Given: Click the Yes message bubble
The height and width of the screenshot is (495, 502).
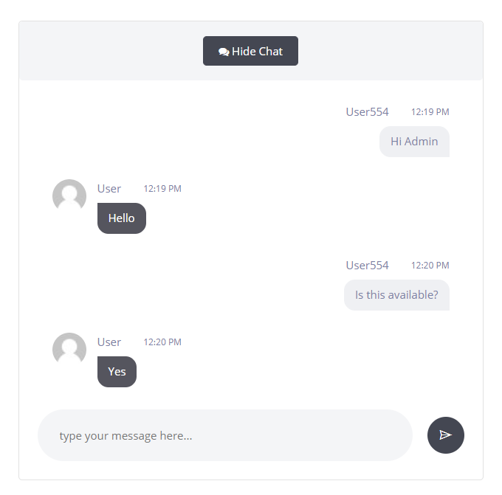Looking at the screenshot, I should (x=117, y=372).
